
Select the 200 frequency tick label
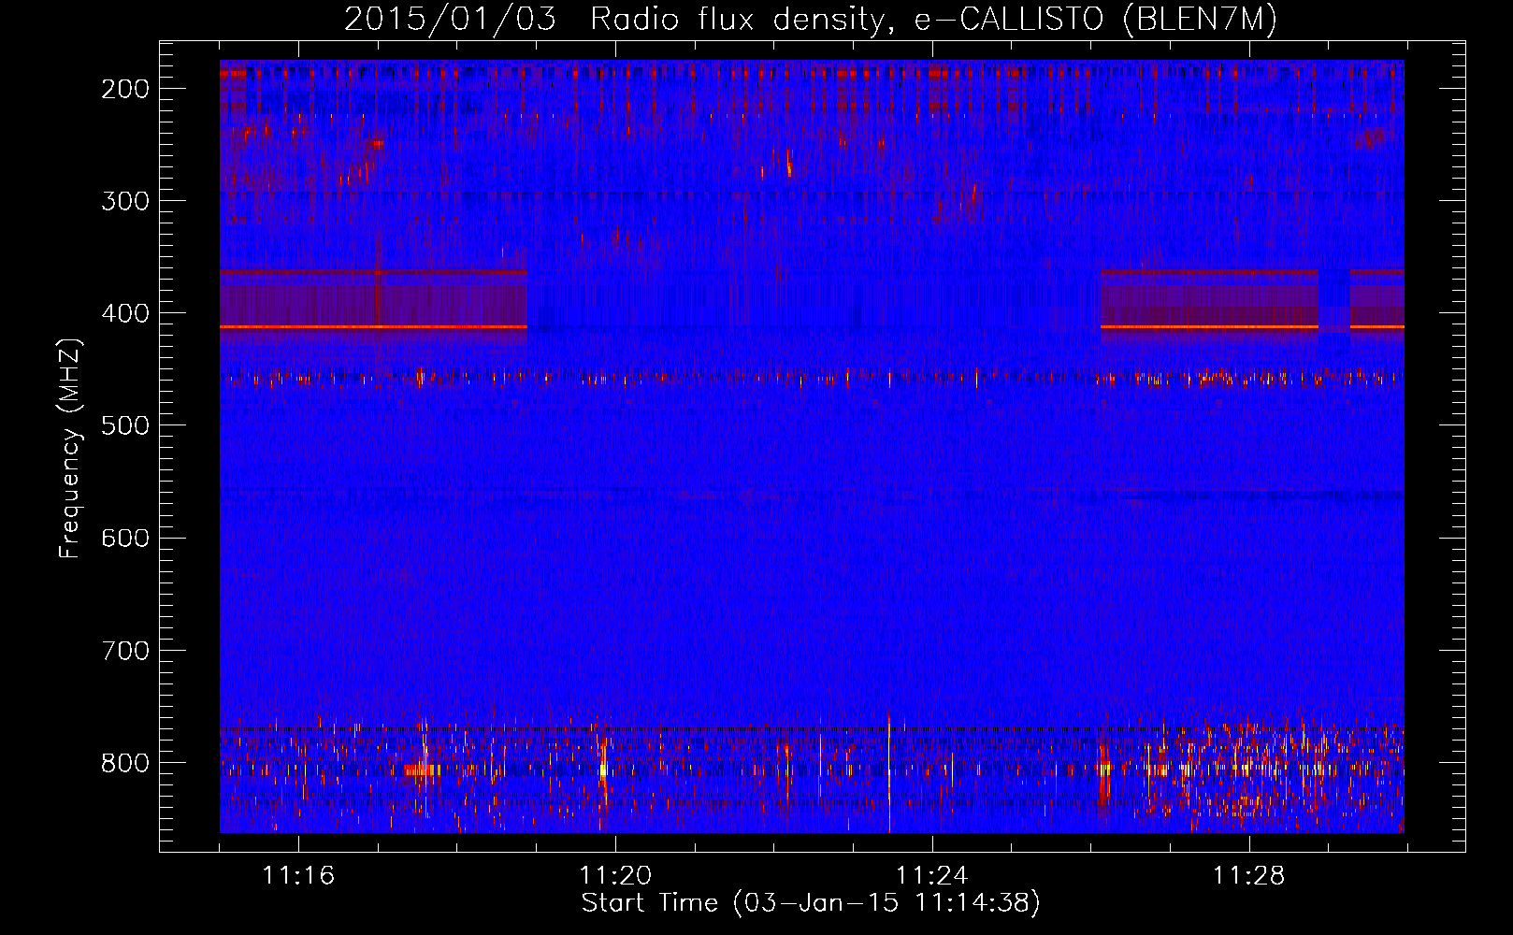click(x=125, y=89)
